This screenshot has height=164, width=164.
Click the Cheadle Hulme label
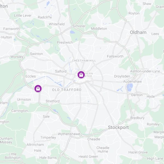pyautogui.click(x=103, y=150)
